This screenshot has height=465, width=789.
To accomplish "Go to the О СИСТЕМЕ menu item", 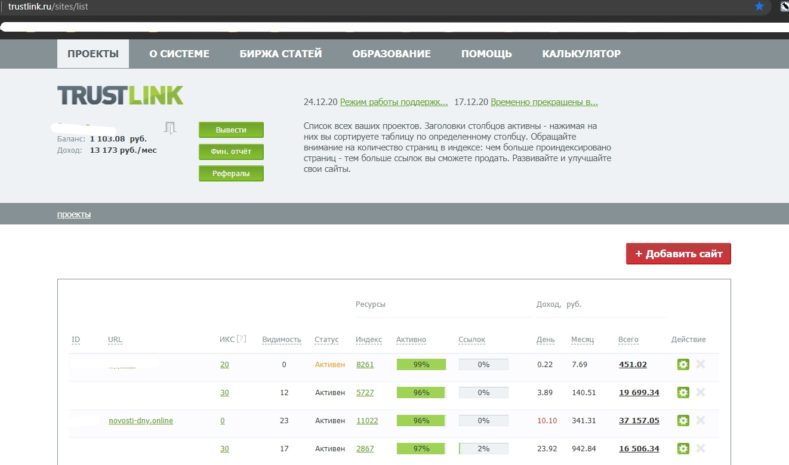I will click(x=179, y=54).
